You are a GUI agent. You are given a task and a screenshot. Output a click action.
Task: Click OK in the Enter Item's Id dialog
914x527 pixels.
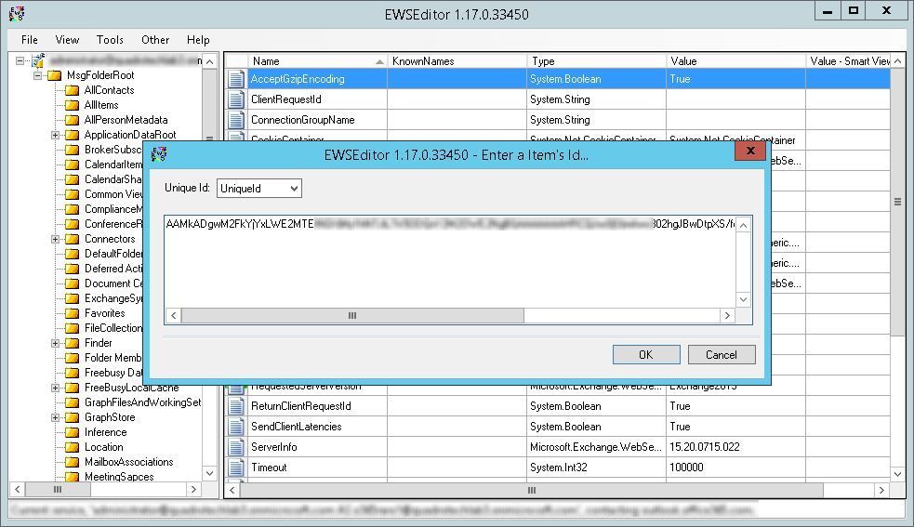point(646,354)
